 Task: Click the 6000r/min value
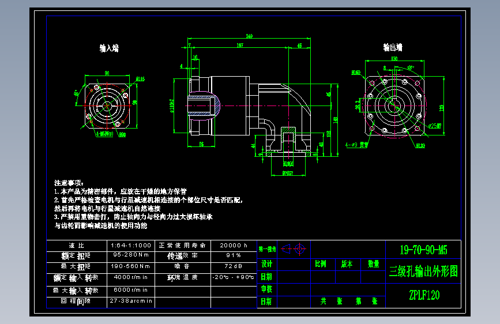click(x=131, y=290)
